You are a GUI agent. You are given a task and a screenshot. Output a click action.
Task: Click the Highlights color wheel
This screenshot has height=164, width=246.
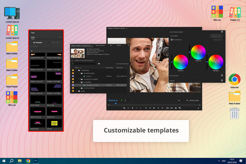pyautogui.click(x=216, y=62)
